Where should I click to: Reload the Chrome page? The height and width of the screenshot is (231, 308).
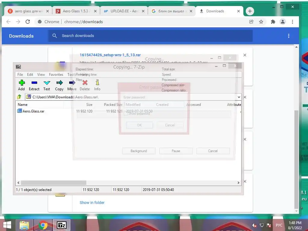(x=28, y=22)
